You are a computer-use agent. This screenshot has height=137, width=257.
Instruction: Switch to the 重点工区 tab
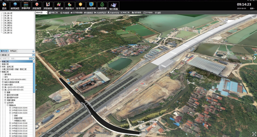pyautogui.click(x=4, y=51)
